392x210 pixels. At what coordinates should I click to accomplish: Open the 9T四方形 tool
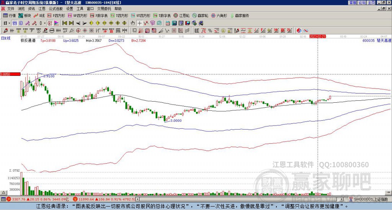[x=141, y=15]
